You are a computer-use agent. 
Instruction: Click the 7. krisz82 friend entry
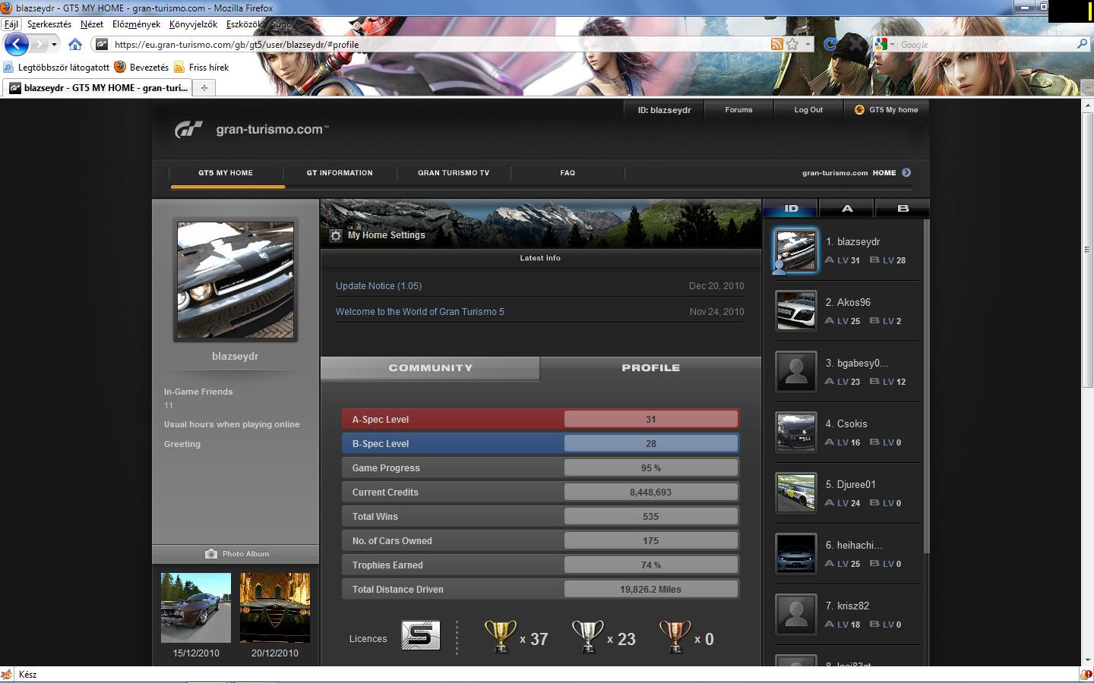[846, 615]
